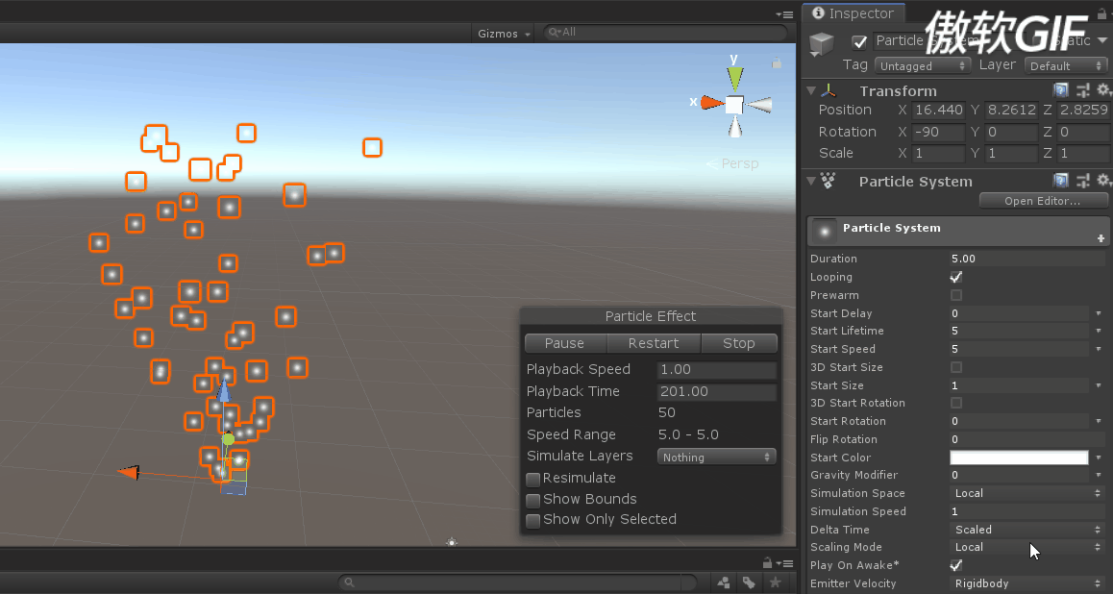Viewport: 1113px width, 594px height.
Task: Open the Emitter Velocity dropdown showing Rigidbody
Action: [1026, 583]
